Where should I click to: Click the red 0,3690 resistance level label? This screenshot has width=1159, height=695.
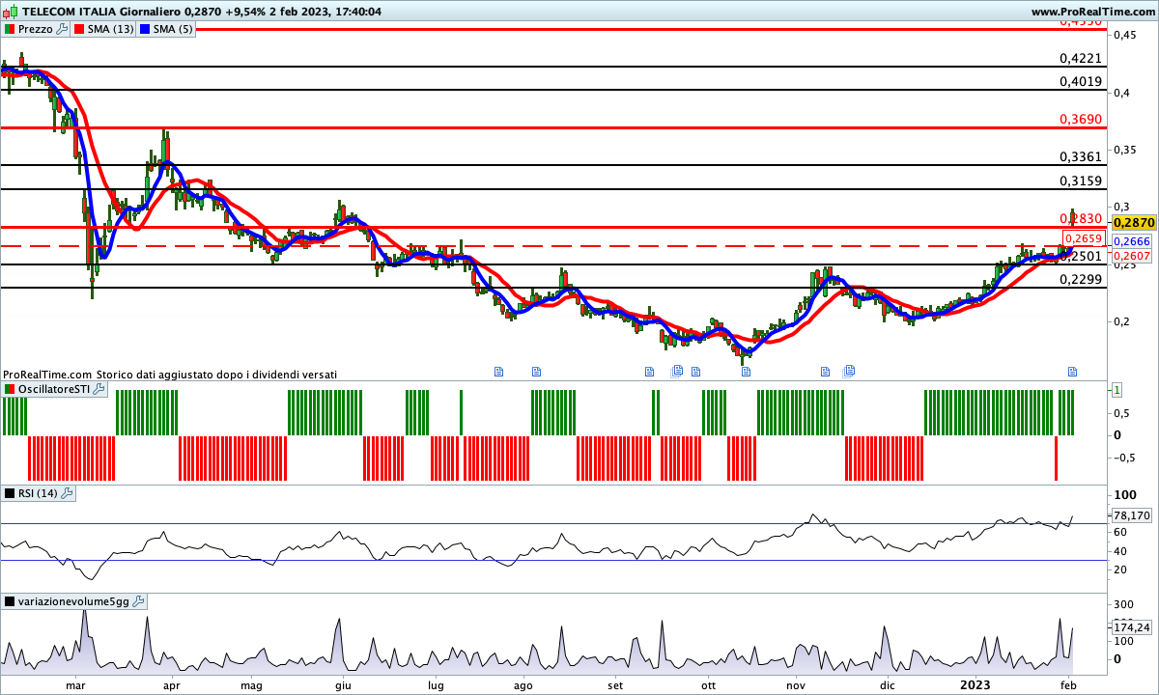click(1081, 119)
